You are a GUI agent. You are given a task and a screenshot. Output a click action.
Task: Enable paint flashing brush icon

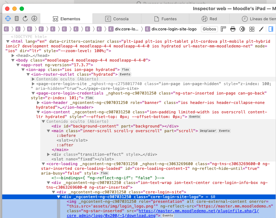(261, 29)
